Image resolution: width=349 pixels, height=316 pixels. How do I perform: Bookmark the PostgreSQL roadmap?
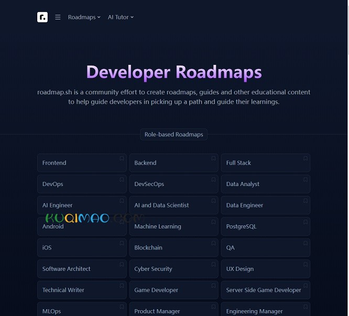[306, 222]
